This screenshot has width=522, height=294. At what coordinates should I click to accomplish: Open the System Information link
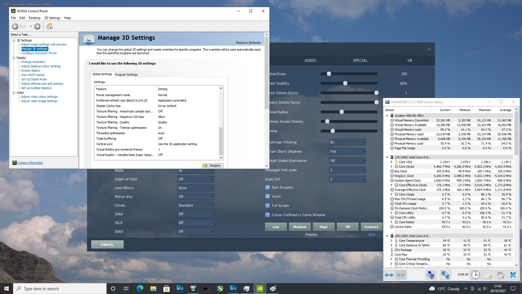click(x=30, y=163)
